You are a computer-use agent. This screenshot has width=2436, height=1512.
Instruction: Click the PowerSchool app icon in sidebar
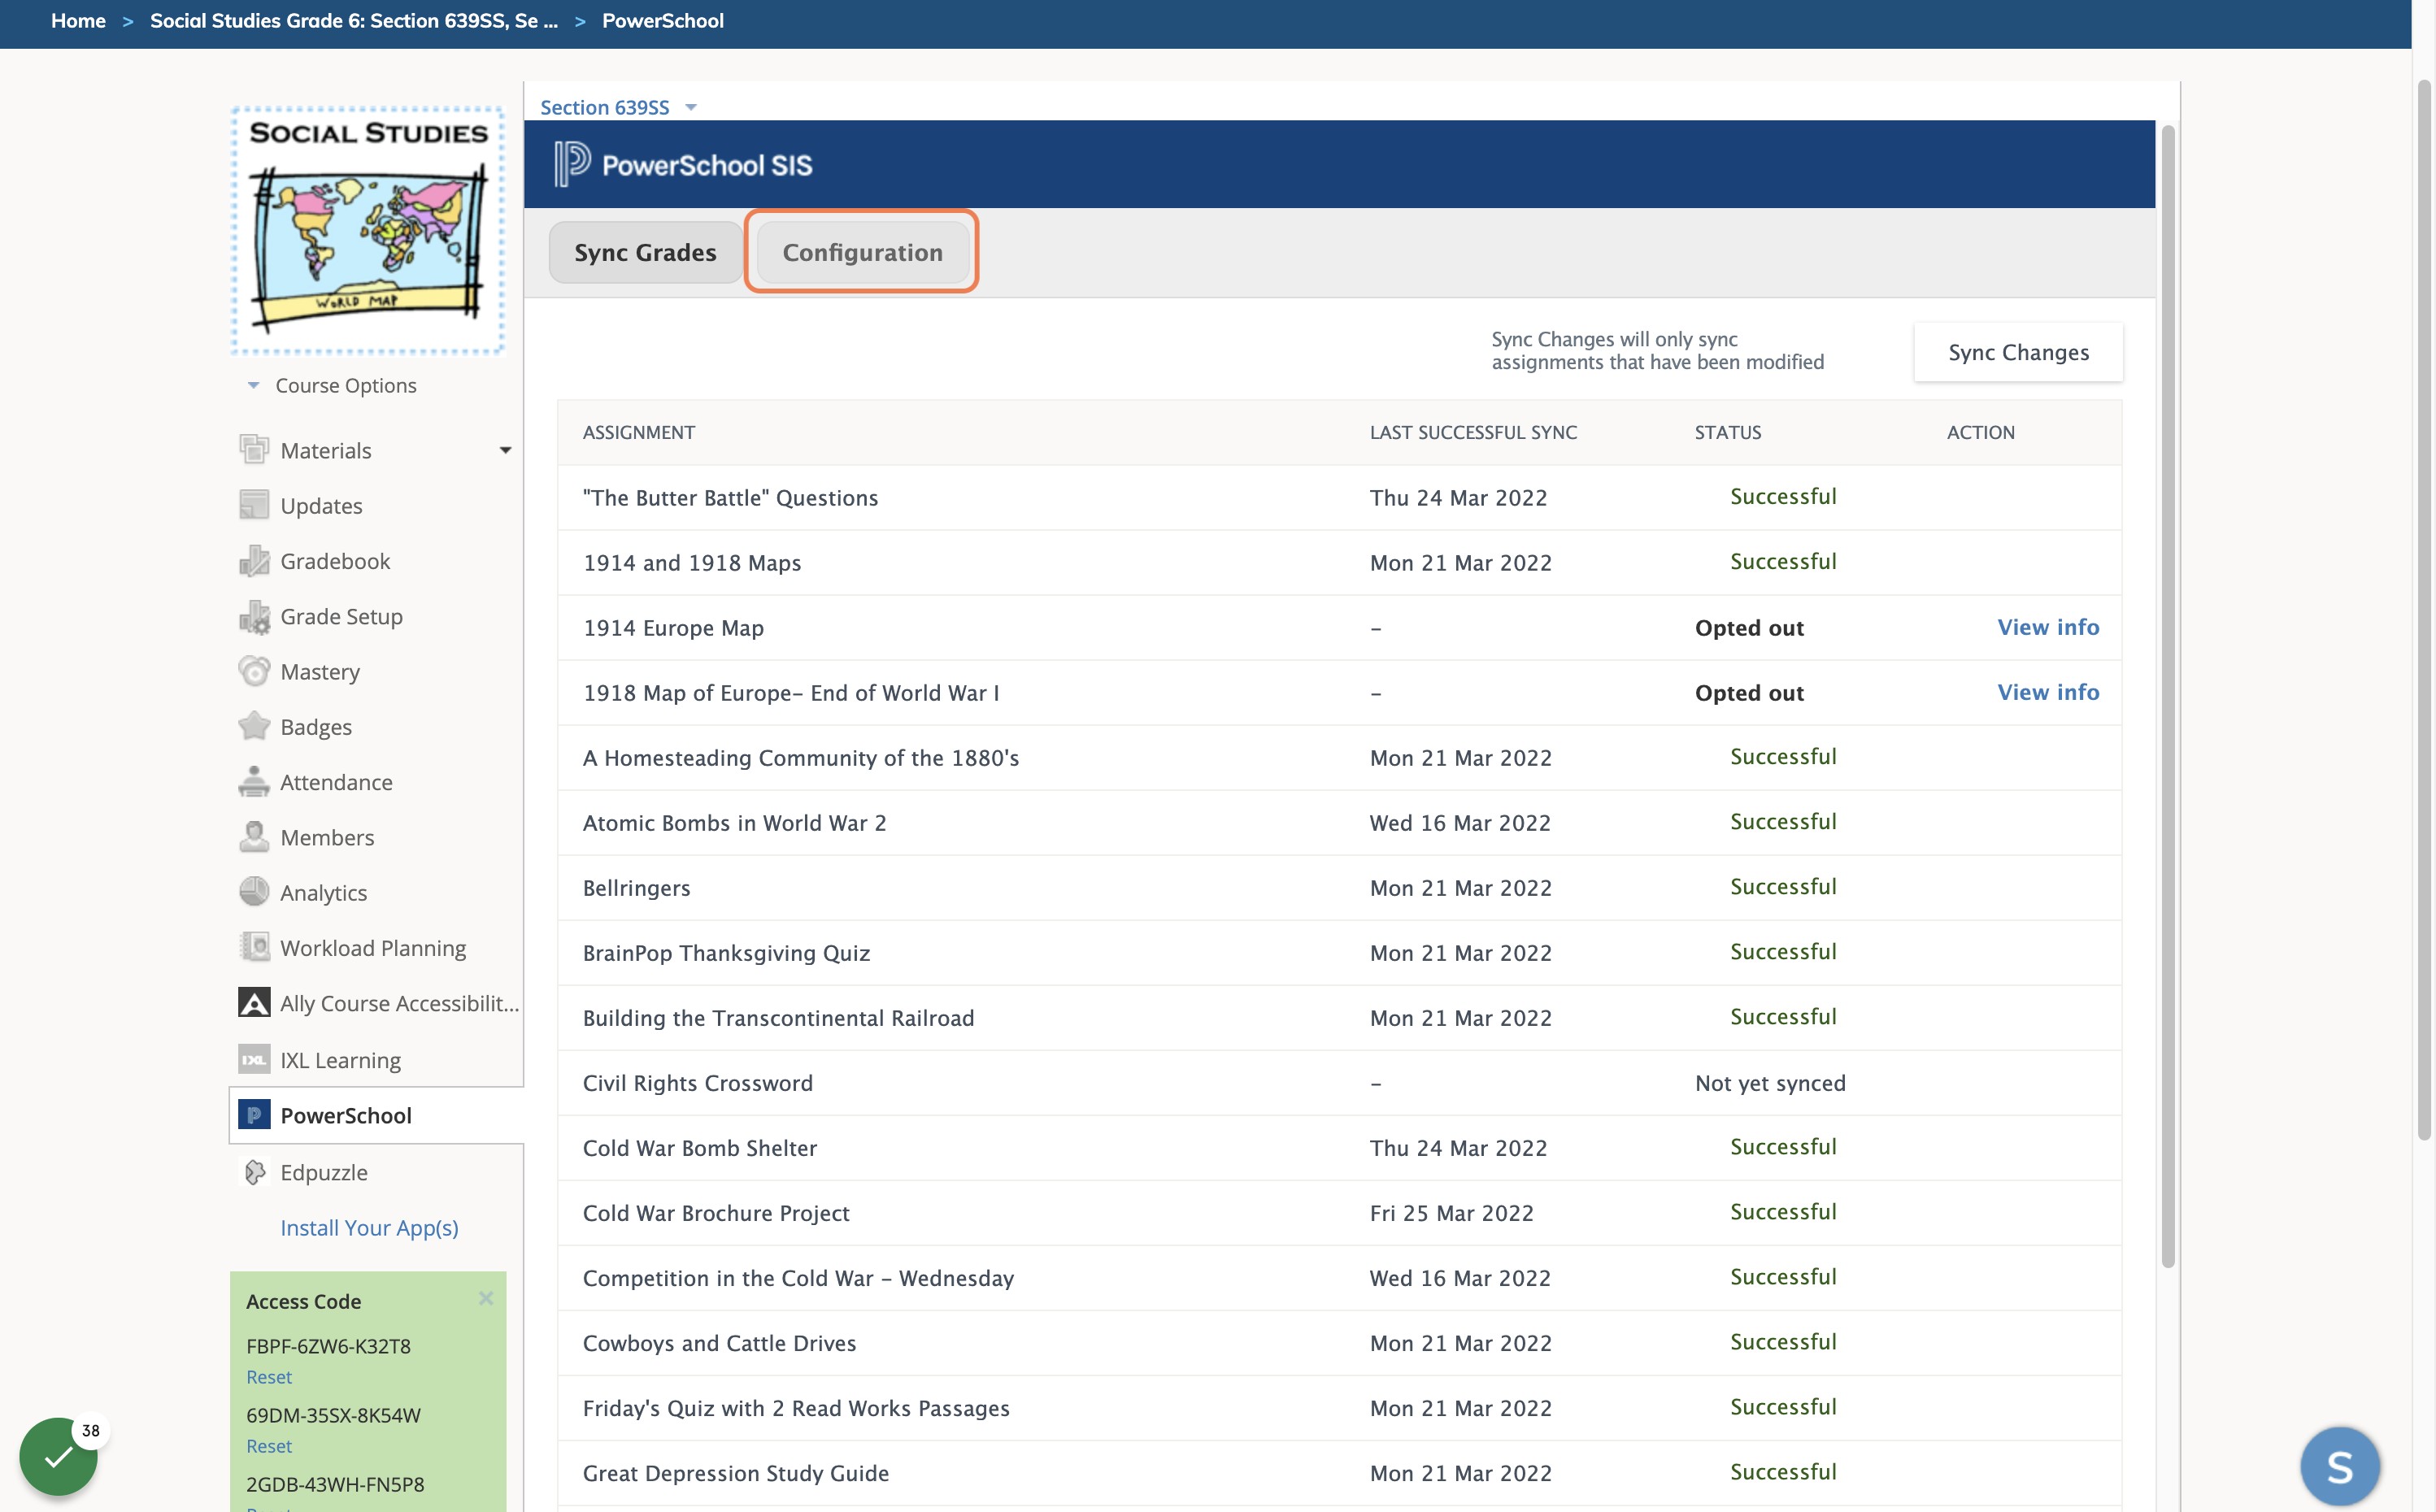point(254,1115)
